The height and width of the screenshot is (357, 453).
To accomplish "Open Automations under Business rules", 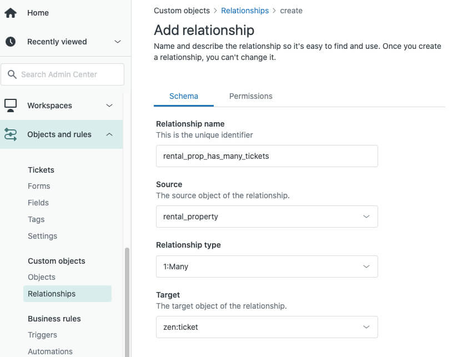I will (x=51, y=351).
